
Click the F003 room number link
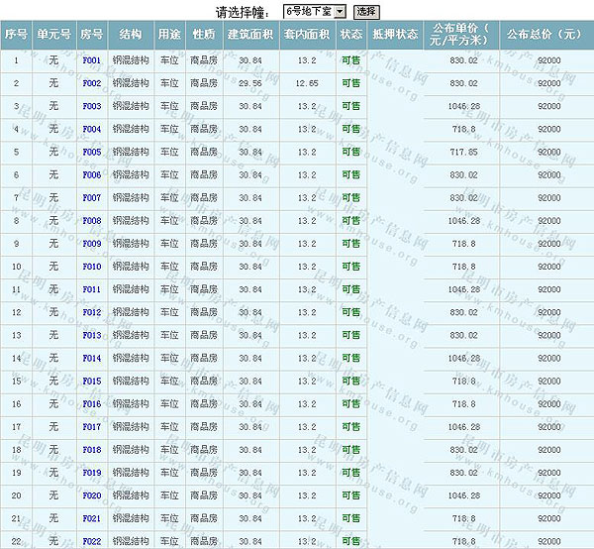click(91, 106)
